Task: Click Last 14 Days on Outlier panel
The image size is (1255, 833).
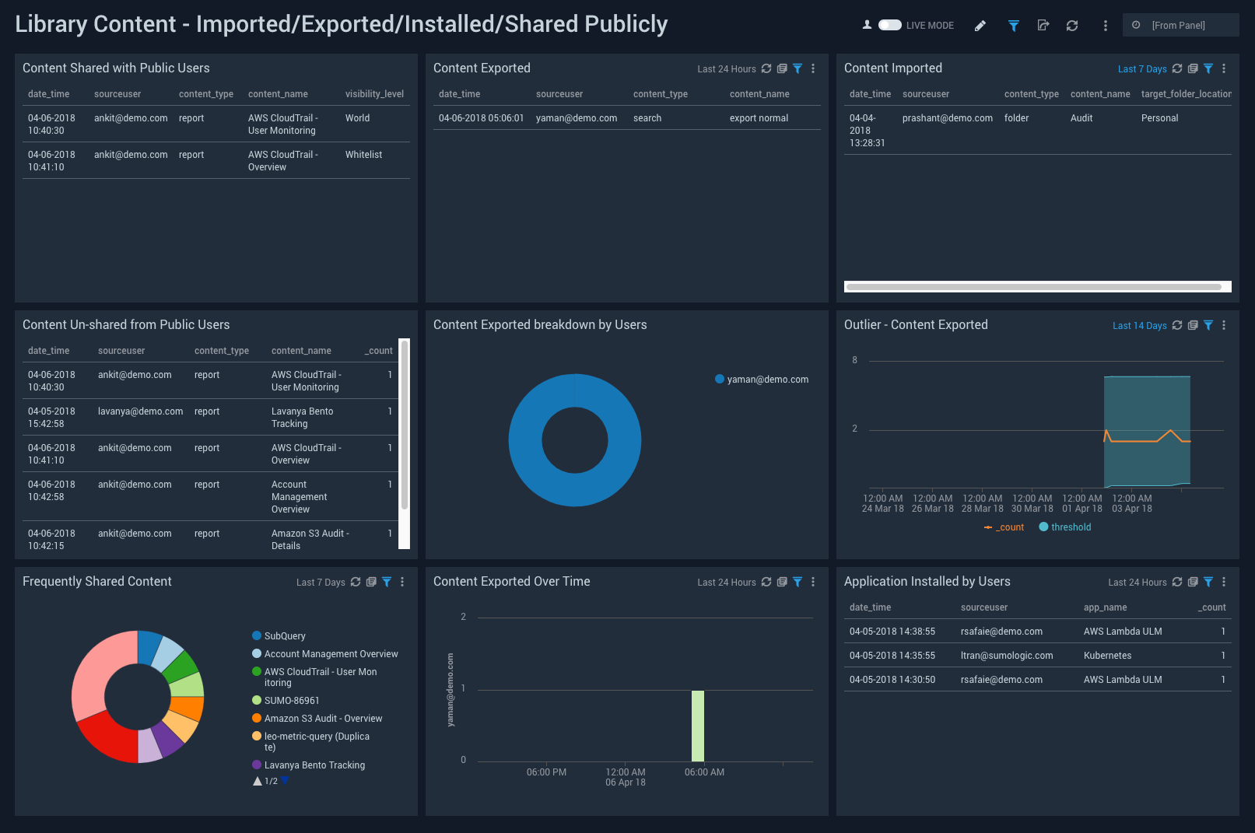Action: [1139, 326]
